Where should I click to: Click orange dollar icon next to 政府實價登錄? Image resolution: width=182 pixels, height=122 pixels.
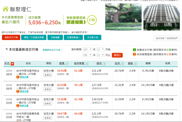coord(134,54)
